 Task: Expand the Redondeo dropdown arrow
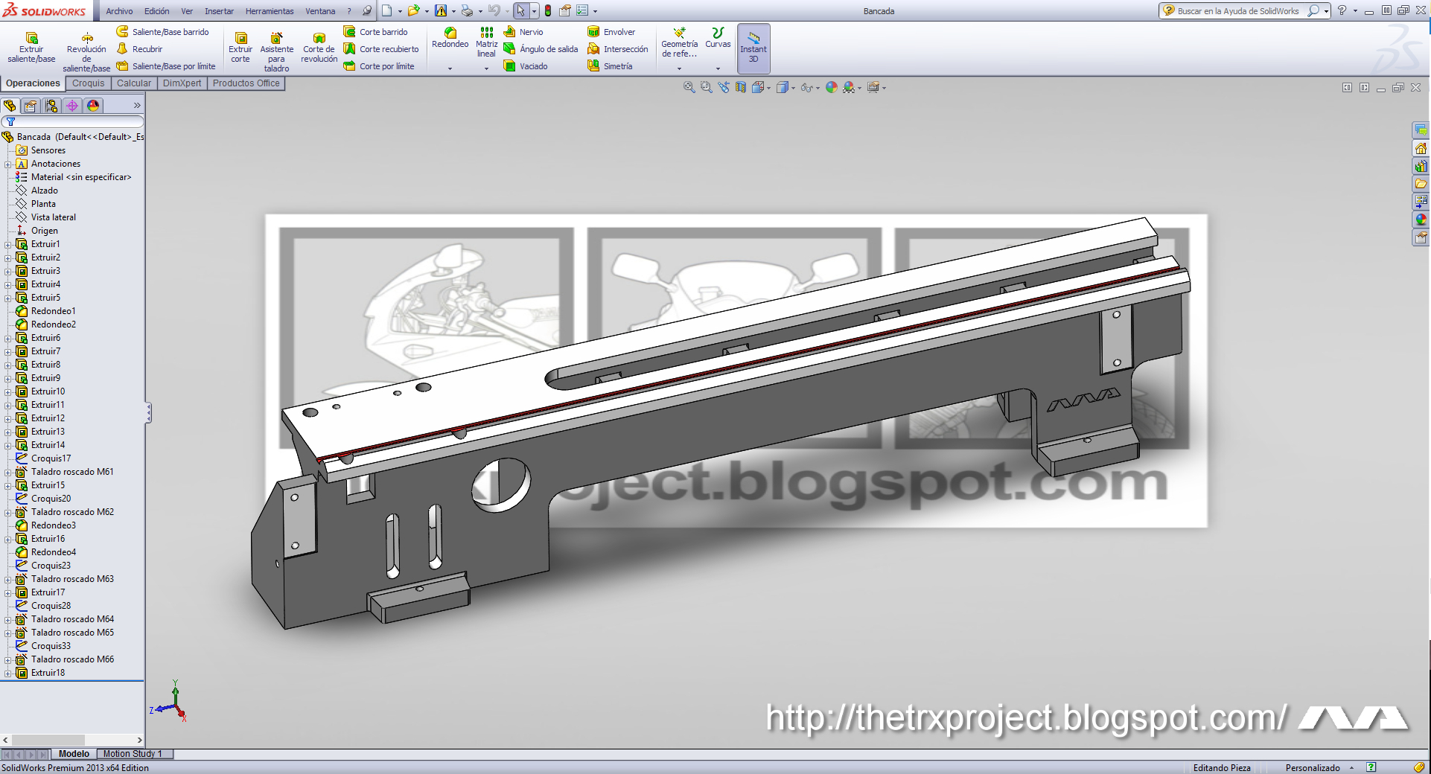[450, 68]
